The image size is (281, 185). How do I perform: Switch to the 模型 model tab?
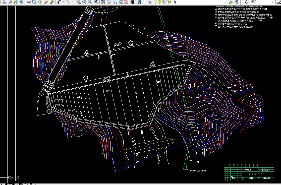10,184
